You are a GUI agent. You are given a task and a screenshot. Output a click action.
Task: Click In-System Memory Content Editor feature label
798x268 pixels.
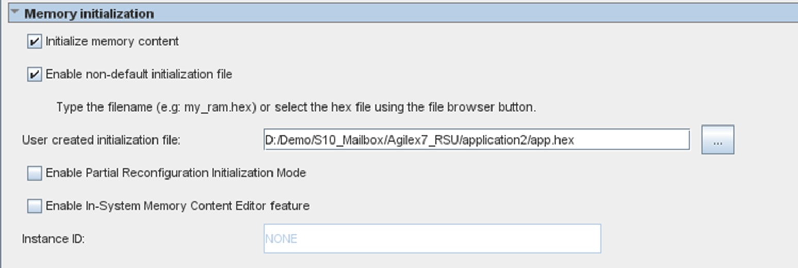tap(178, 206)
